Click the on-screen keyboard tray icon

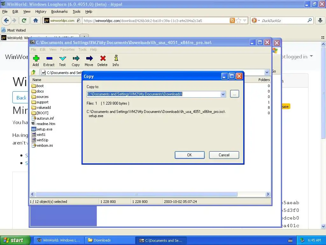[290, 241]
